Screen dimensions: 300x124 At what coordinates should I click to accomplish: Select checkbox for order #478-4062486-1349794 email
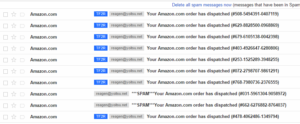pyautogui.click(x=6, y=117)
